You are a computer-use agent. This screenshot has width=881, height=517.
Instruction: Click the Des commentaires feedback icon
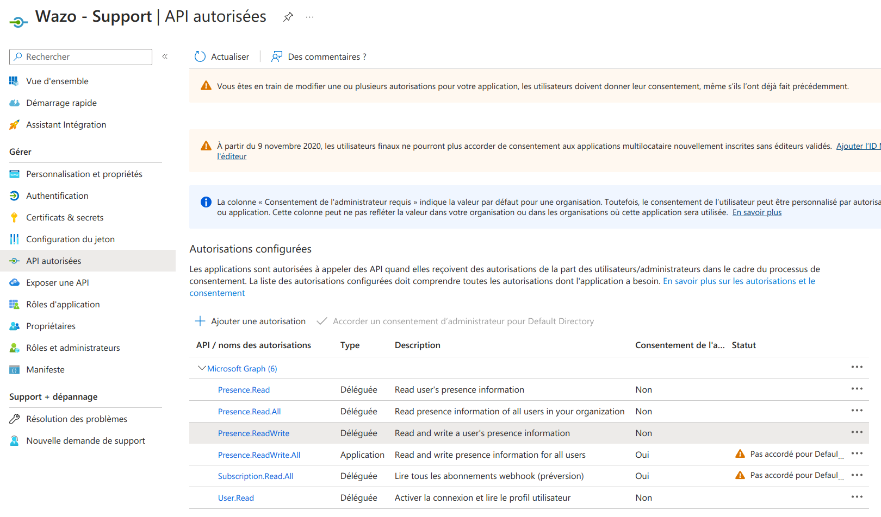click(x=277, y=56)
